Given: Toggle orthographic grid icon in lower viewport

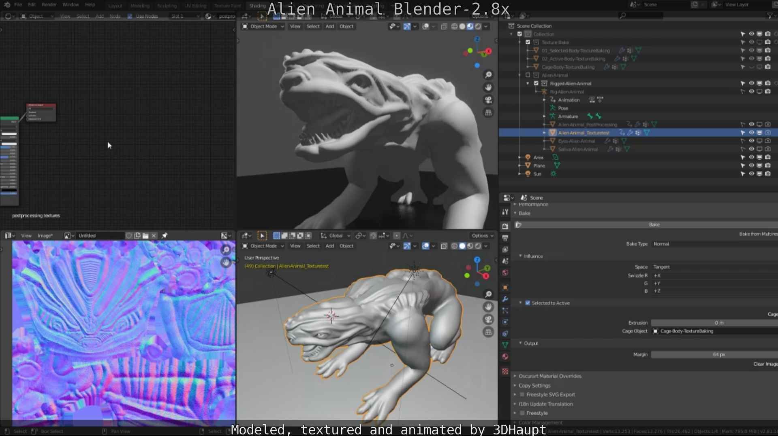Looking at the screenshot, I should point(488,332).
